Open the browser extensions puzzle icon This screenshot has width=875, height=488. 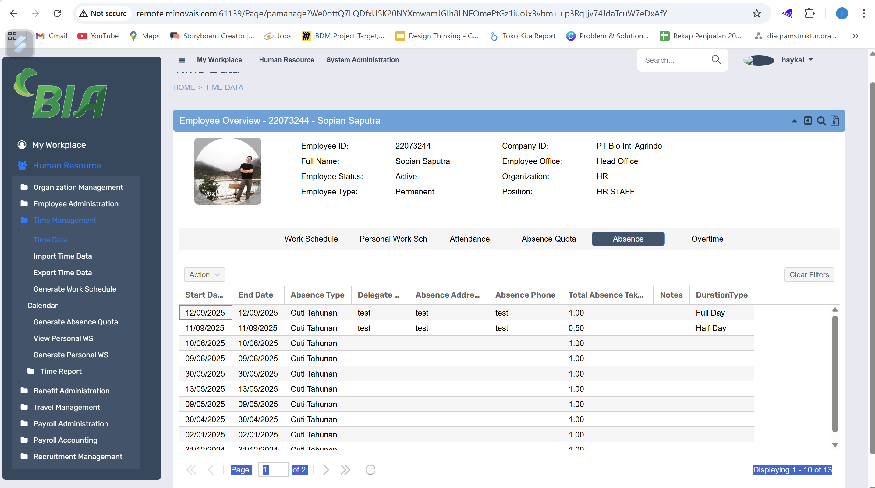pyautogui.click(x=809, y=13)
